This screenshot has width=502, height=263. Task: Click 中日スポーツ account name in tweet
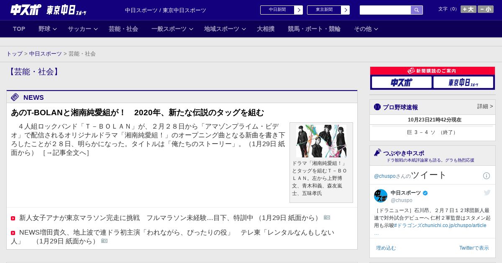coord(406,193)
